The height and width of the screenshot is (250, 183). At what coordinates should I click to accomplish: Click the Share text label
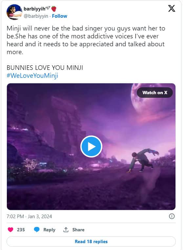pyautogui.click(x=78, y=230)
